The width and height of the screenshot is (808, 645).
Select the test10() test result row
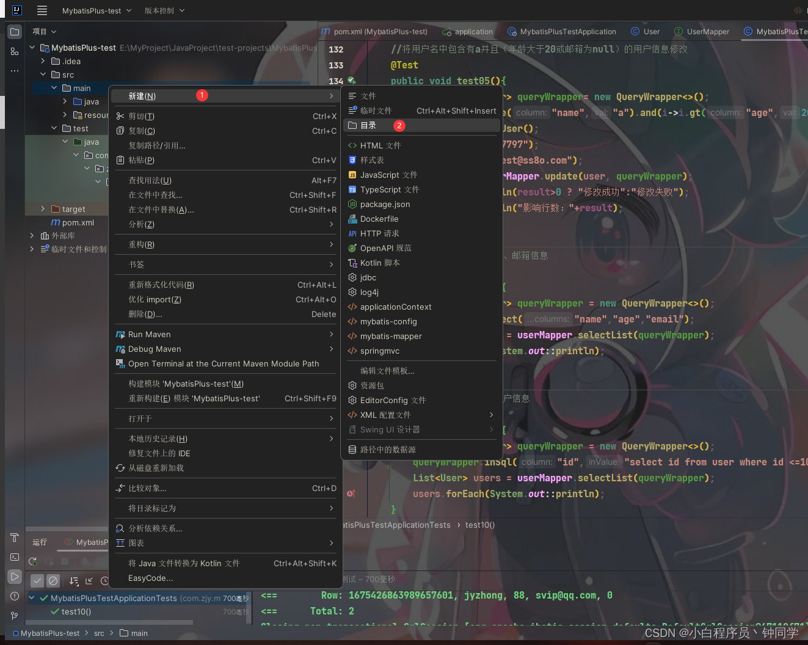(x=137, y=611)
